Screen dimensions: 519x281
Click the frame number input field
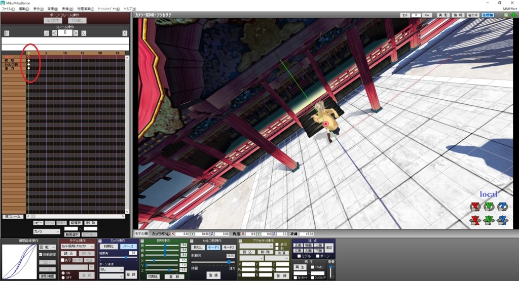point(65,33)
